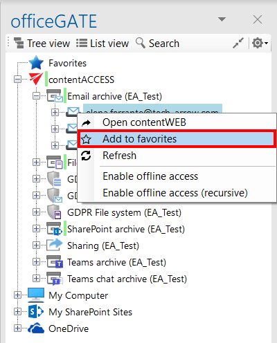Click the Teams archive icon
This screenshot has height=343, width=277.
point(55,262)
